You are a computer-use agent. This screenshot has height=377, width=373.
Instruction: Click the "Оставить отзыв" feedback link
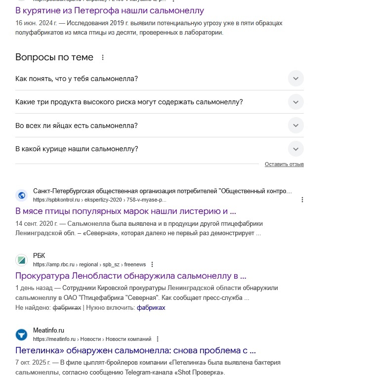coord(284,164)
